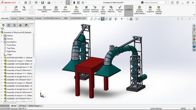Expand assembly of canopy<1> node
Image resolution: width=196 pixels, height=110 pixels.
[2, 61]
